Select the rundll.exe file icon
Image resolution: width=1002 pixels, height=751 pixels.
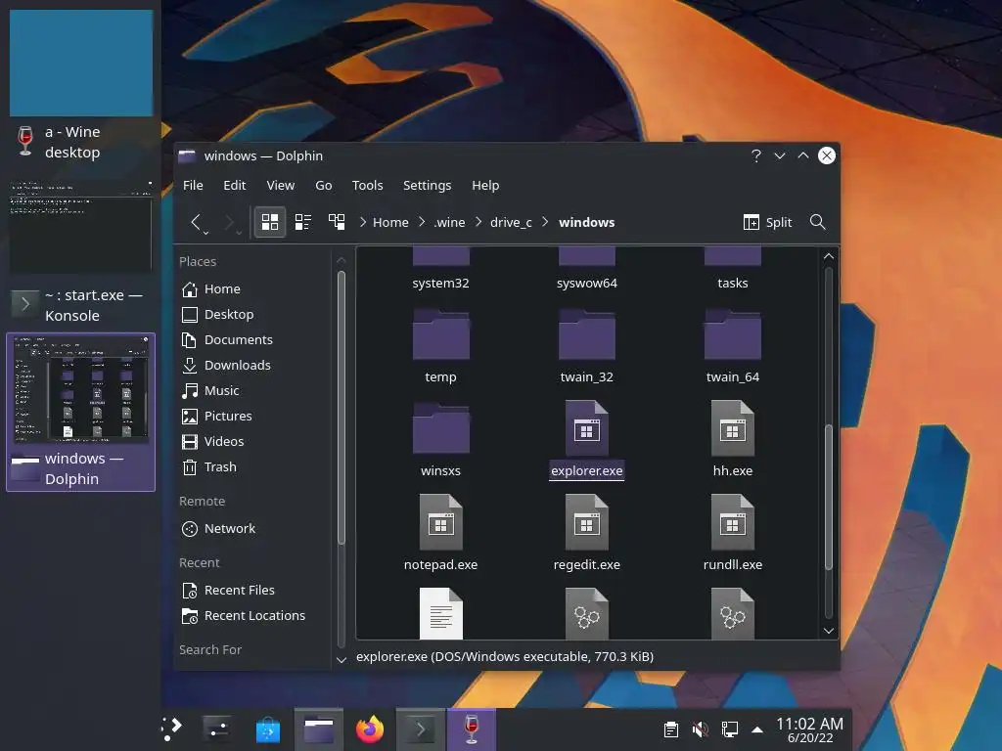point(732,521)
